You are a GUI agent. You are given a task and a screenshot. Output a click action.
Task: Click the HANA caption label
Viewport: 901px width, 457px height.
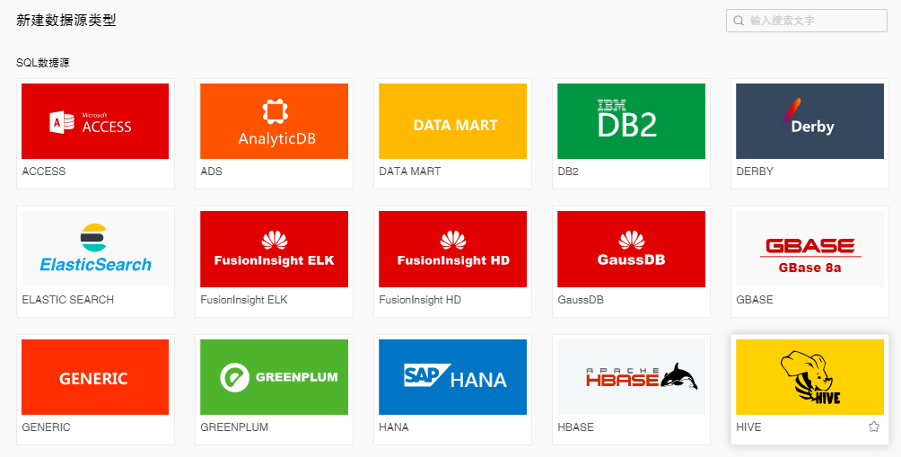click(394, 427)
